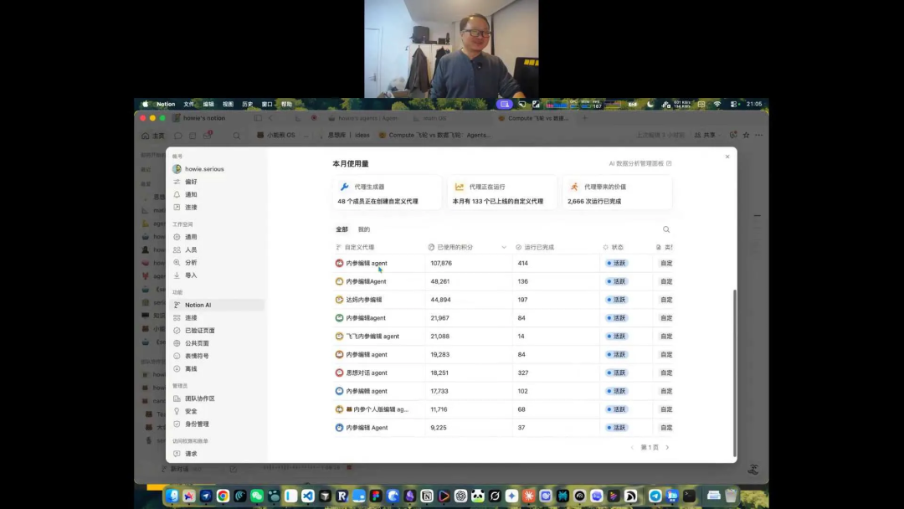Viewport: 904px width, 509px height.
Task: Click the 飞飞内参编辑 agent row
Action: [x=503, y=336]
